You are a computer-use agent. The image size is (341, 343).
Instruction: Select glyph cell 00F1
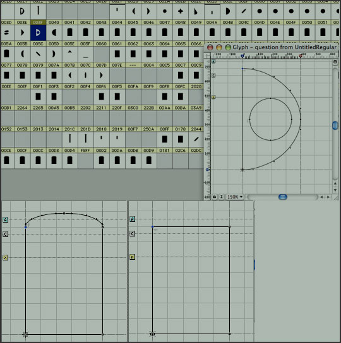click(x=38, y=96)
